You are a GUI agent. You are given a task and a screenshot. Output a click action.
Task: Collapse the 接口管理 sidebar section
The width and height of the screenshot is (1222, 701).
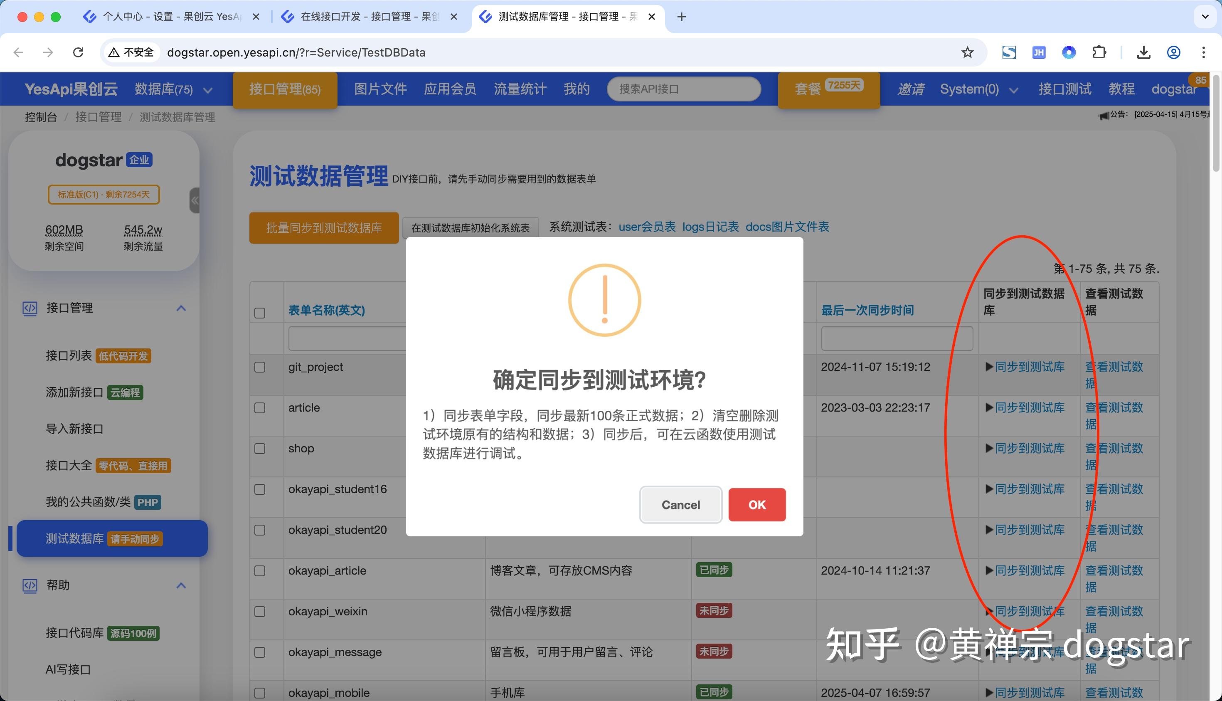click(x=182, y=309)
